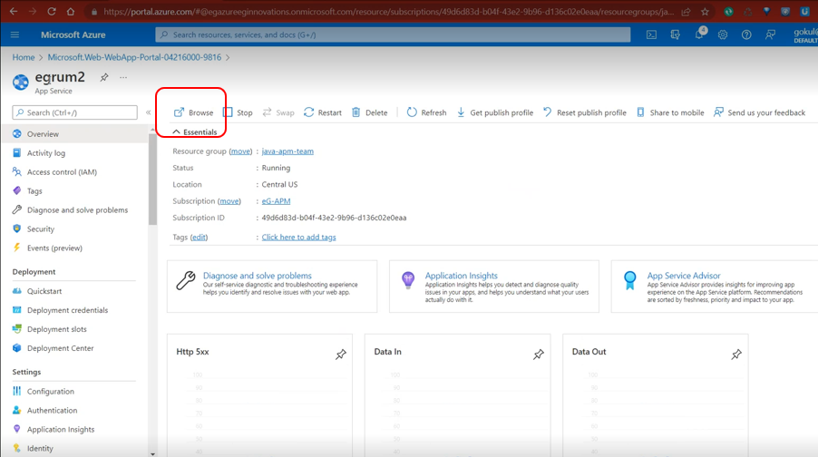Restart the app service
This screenshot has height=457, width=818.
pyautogui.click(x=323, y=112)
